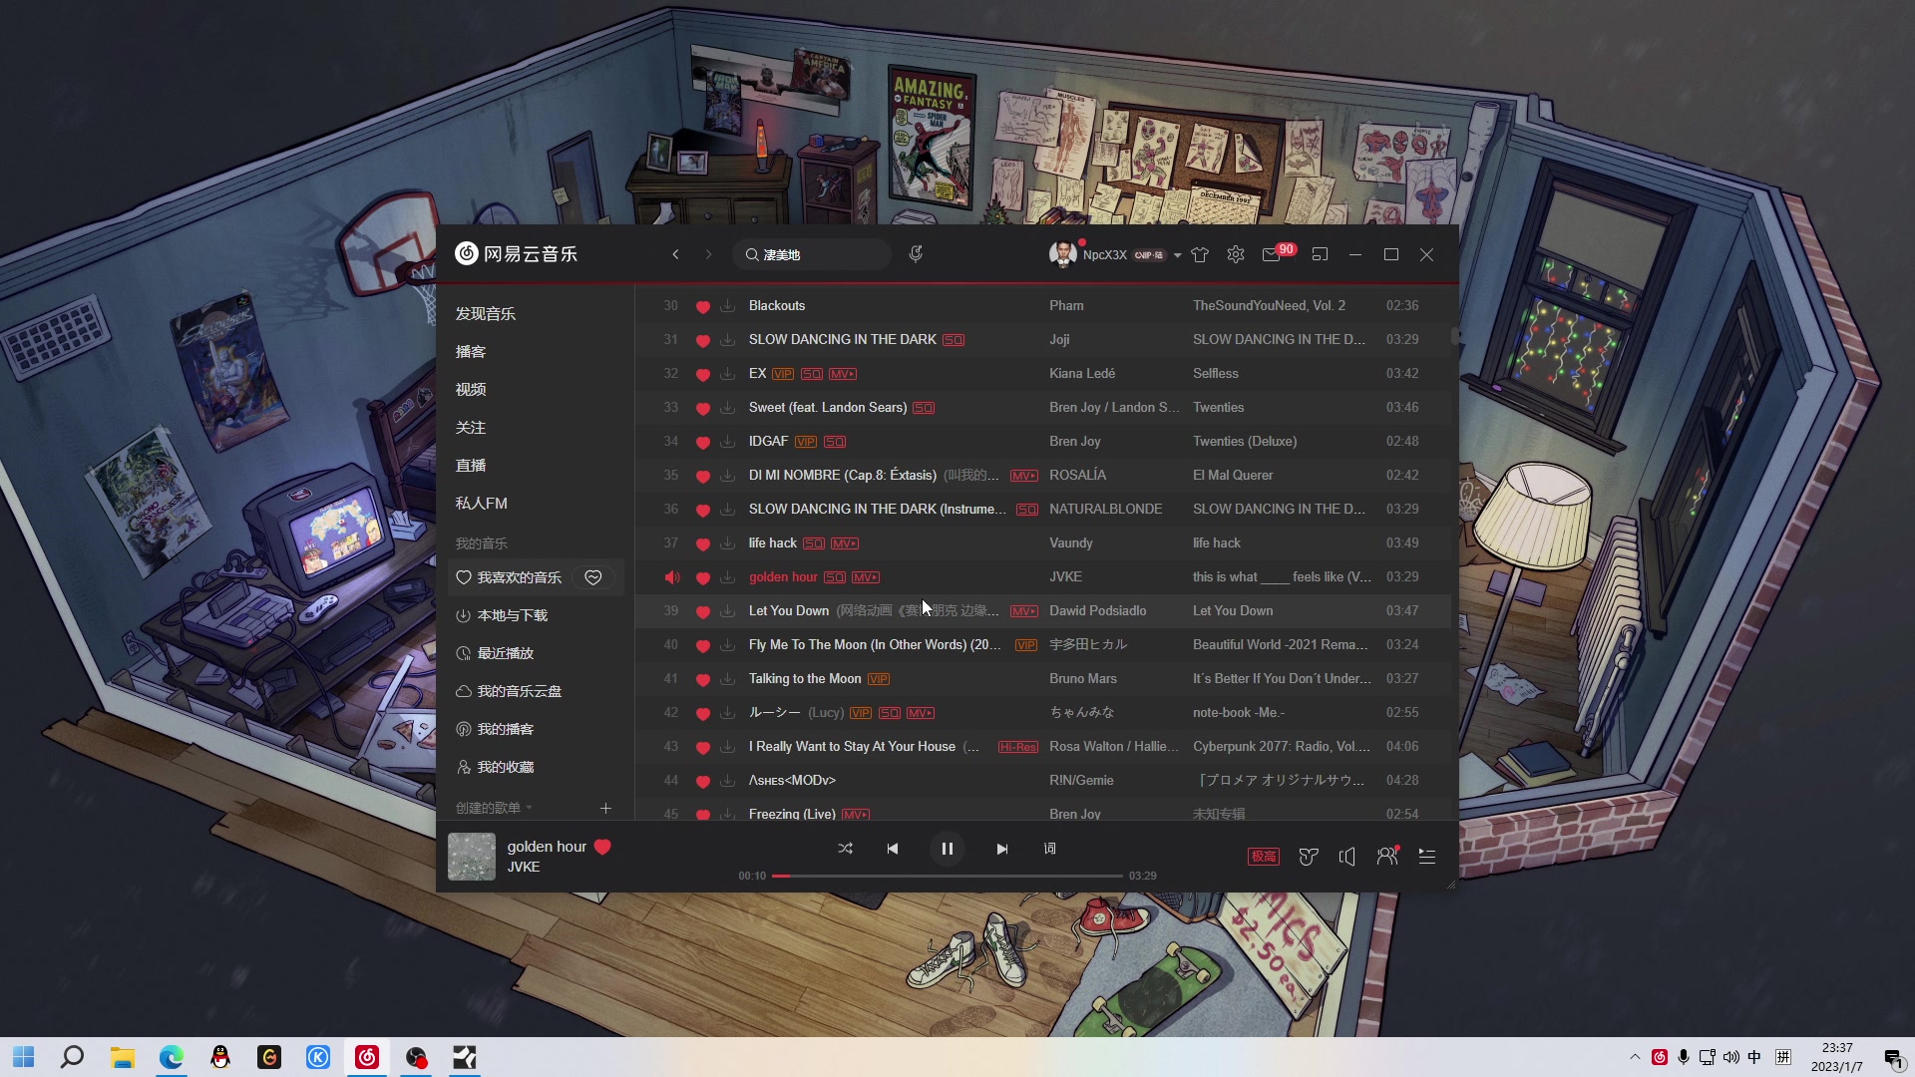The height and width of the screenshot is (1077, 1915).
Task: Click the shuffle play mode icon
Action: click(845, 849)
